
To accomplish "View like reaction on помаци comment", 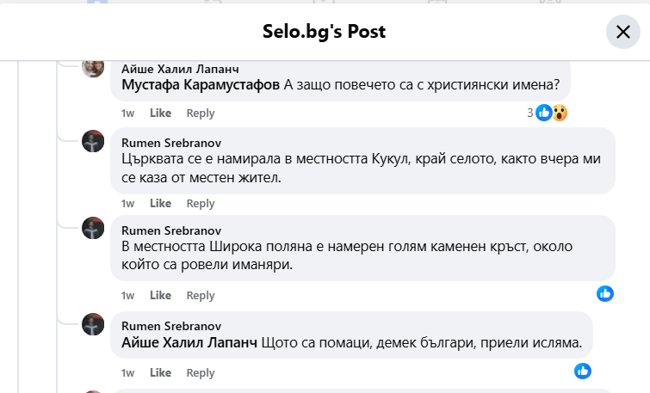I will [583, 371].
